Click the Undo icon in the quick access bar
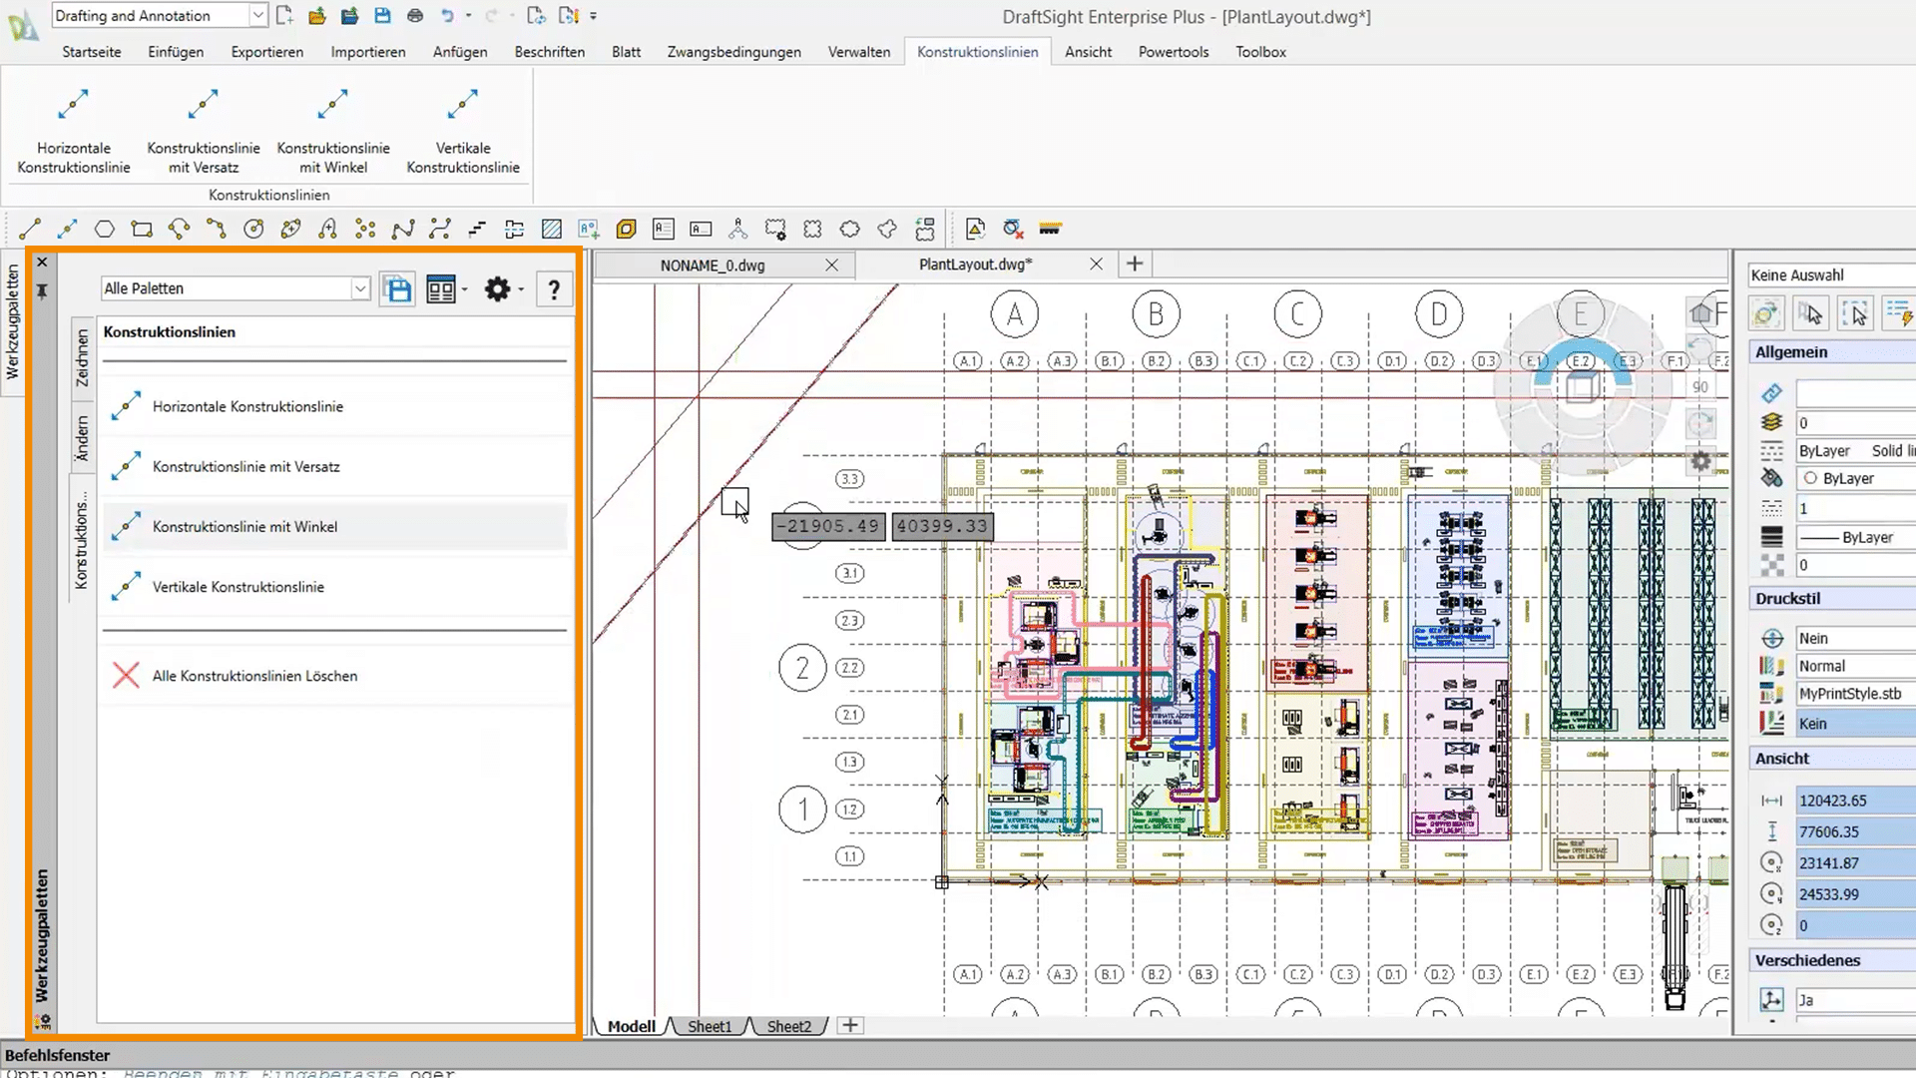Viewport: 1916px width, 1078px height. (x=446, y=15)
